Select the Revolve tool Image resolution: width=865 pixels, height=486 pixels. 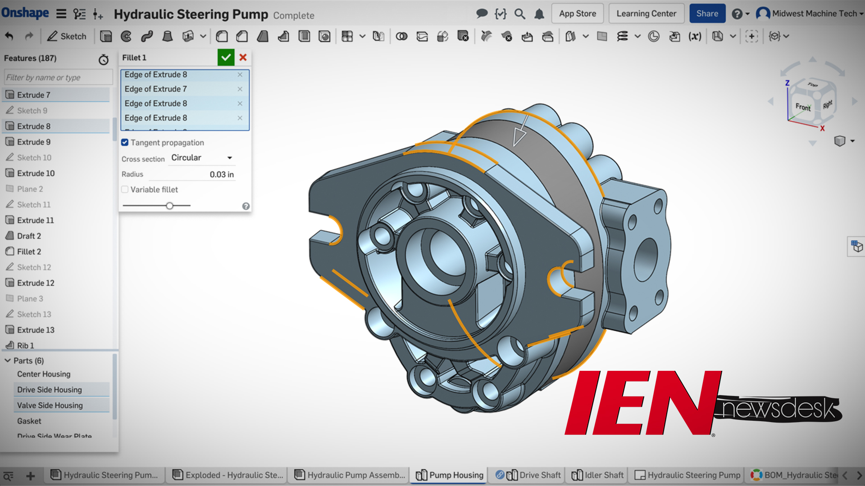click(x=126, y=36)
